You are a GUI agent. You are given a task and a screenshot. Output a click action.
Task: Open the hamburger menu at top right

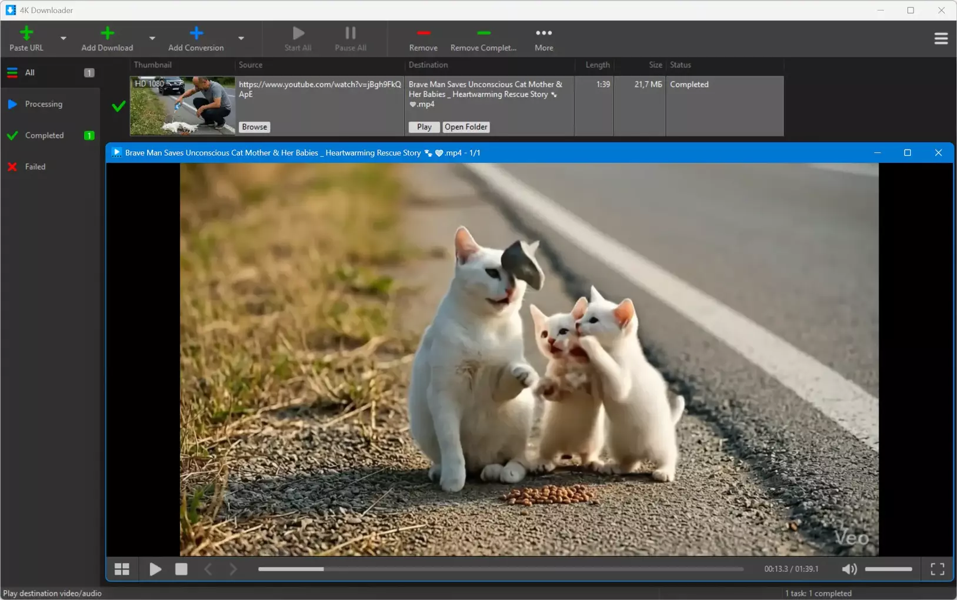941,39
